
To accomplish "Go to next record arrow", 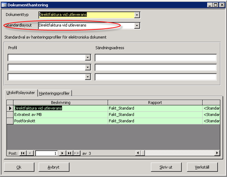I will pyautogui.click(x=62, y=153).
